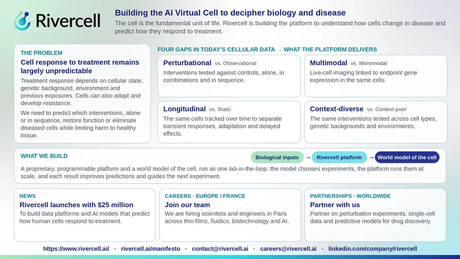Click 'We are hiring scientists and engineers' text

click(227, 218)
